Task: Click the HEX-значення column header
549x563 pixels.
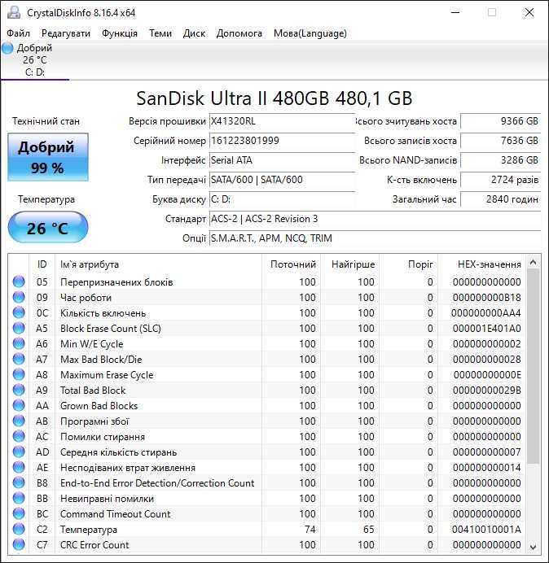Action: point(481,264)
